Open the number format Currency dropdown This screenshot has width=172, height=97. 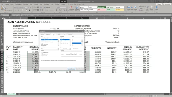coord(66,8)
